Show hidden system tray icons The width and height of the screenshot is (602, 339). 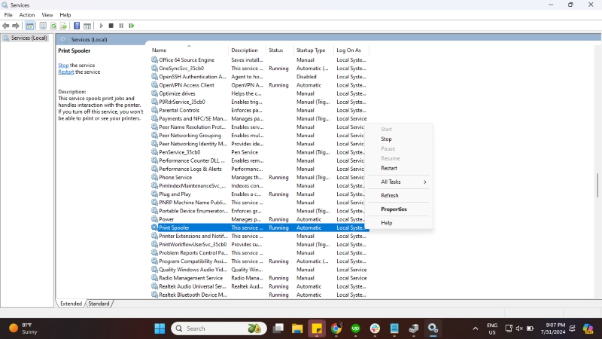(475, 328)
